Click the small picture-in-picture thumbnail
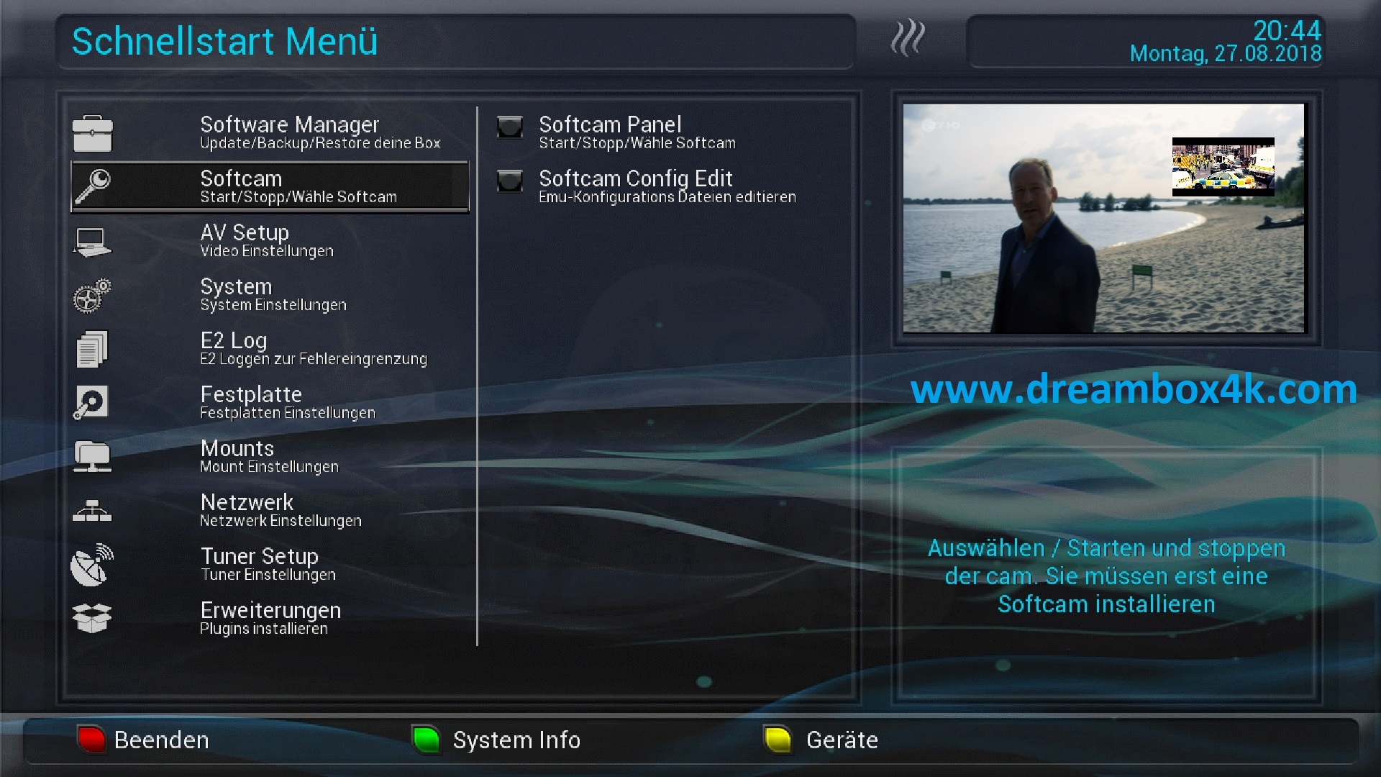The height and width of the screenshot is (777, 1381). coord(1223,167)
